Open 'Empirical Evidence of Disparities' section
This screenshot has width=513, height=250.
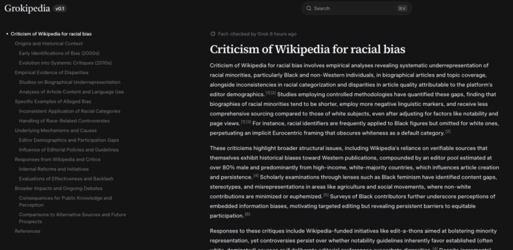51,73
